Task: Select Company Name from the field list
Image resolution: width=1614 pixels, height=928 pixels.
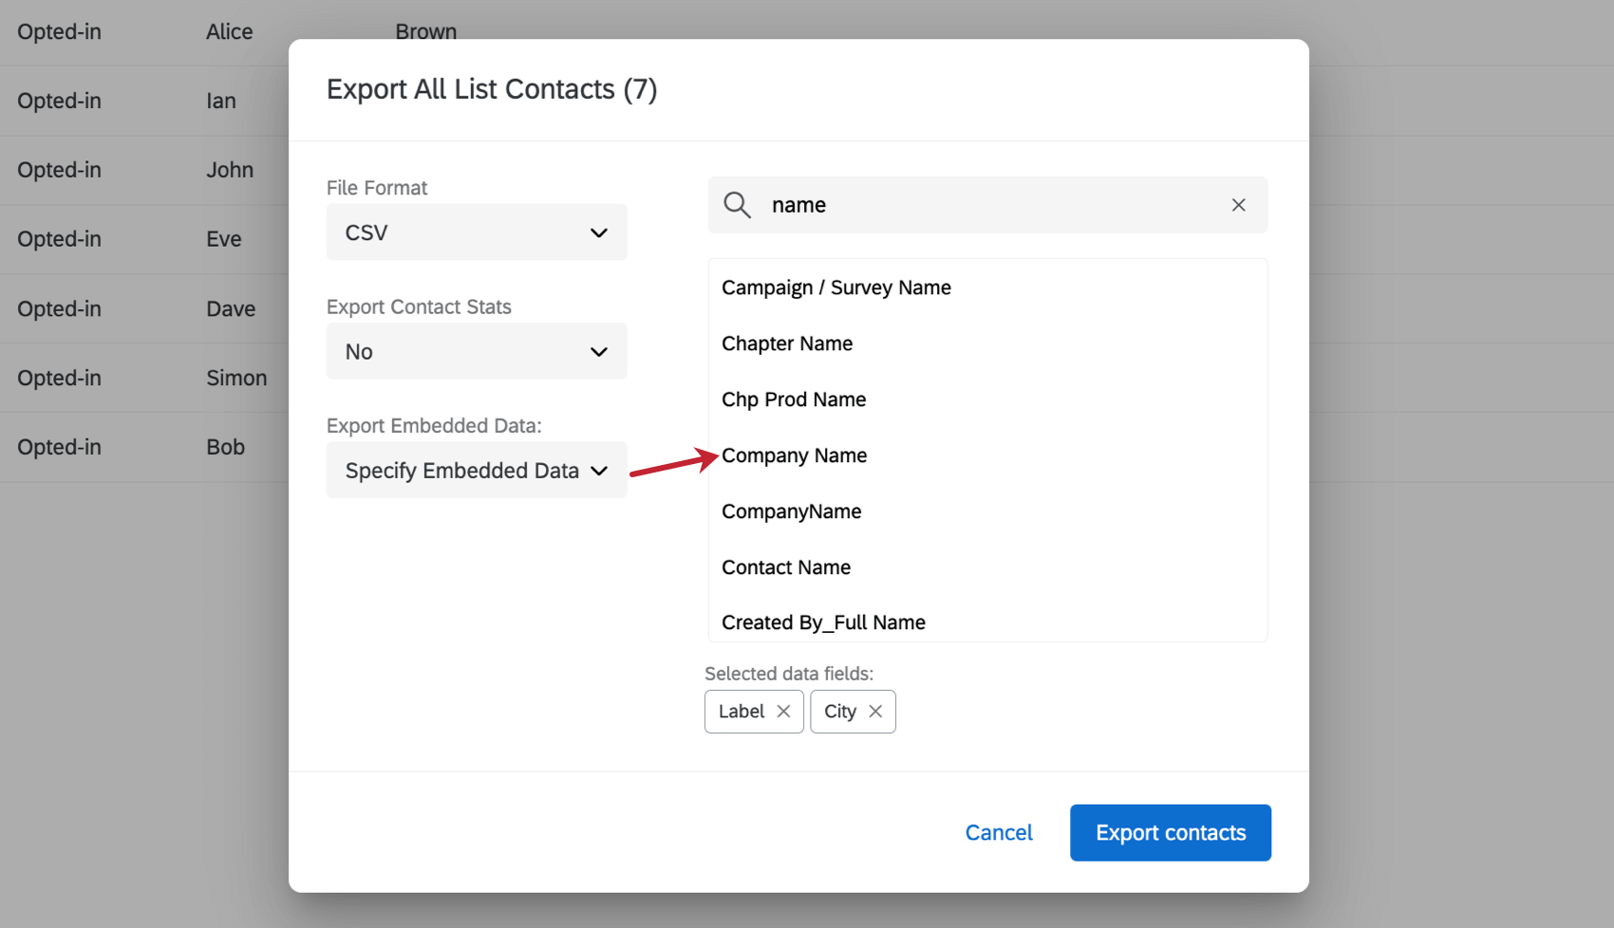Action: [795, 455]
